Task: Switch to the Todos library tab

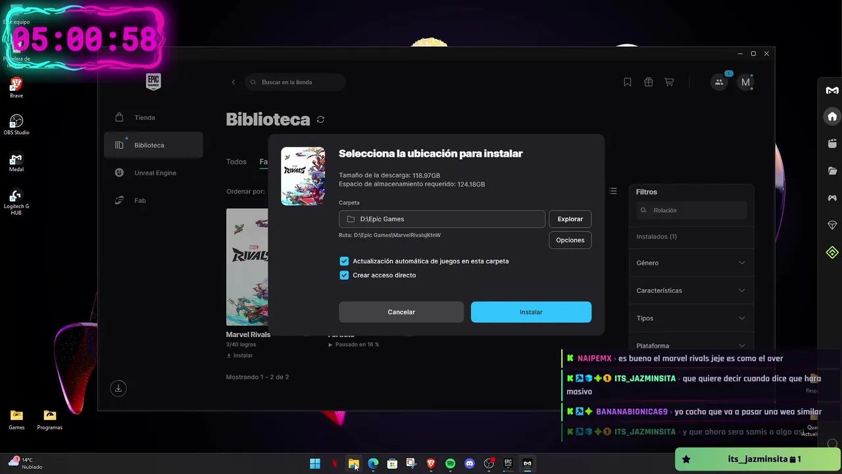Action: point(236,162)
